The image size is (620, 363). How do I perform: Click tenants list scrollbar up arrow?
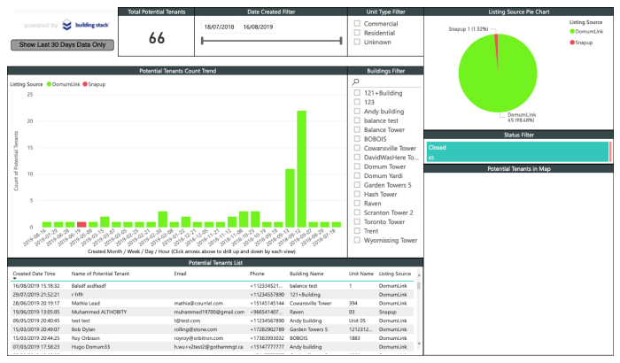click(419, 275)
